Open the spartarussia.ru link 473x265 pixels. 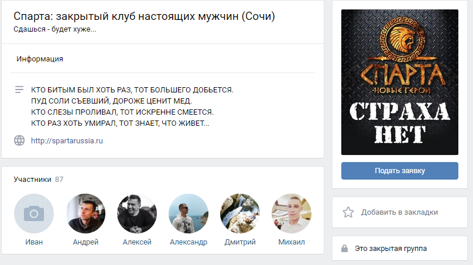tap(67, 141)
